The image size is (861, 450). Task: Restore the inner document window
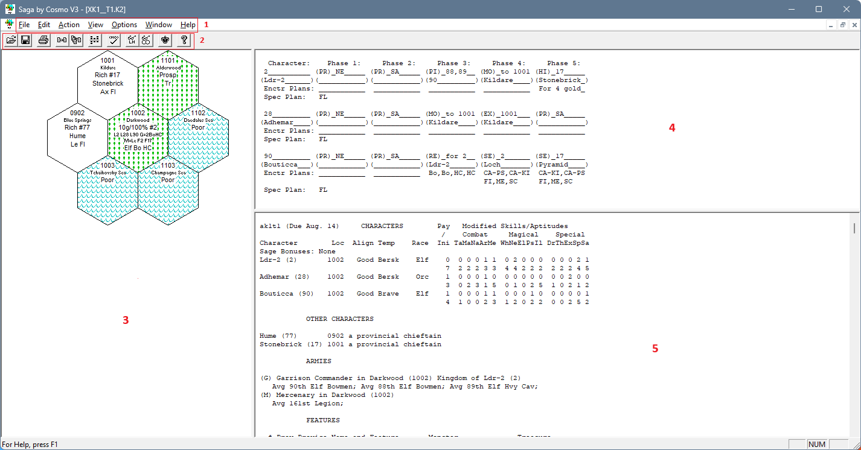[842, 25]
